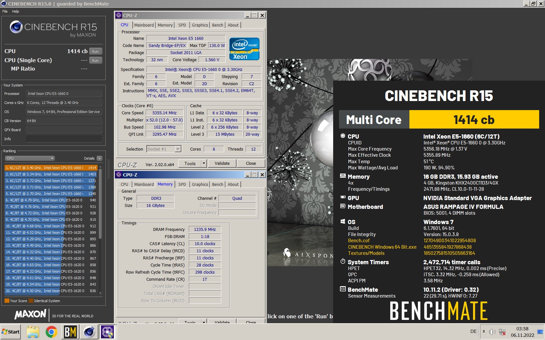Switch to CPU tab in bottom CPU-Z
The image size is (545, 340).
[x=125, y=184]
